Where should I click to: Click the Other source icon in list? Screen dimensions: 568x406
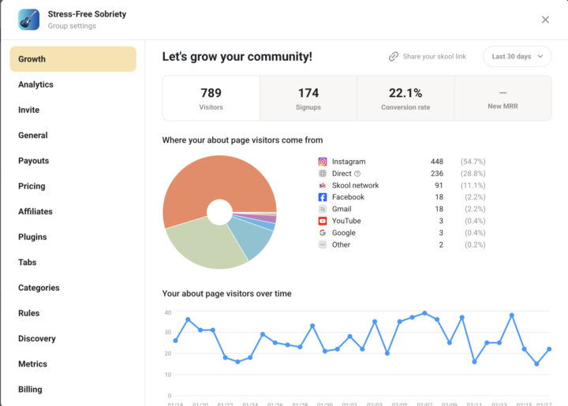point(323,244)
